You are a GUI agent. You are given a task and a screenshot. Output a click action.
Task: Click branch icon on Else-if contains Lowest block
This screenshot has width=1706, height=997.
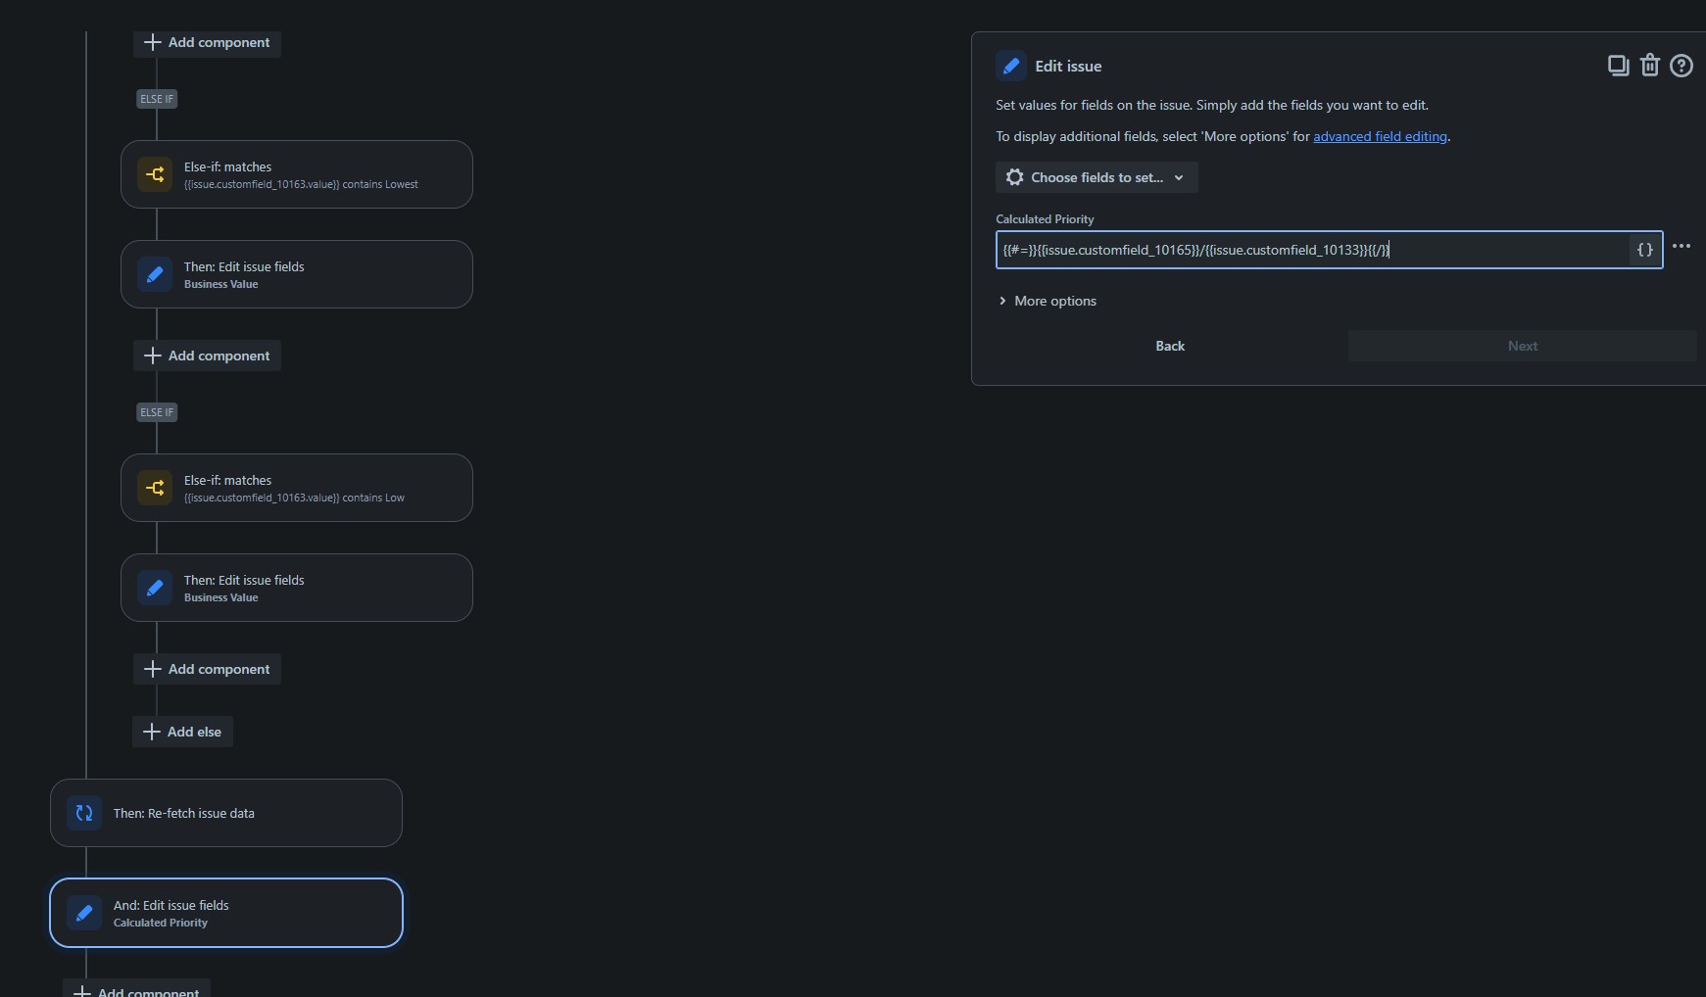coord(154,173)
